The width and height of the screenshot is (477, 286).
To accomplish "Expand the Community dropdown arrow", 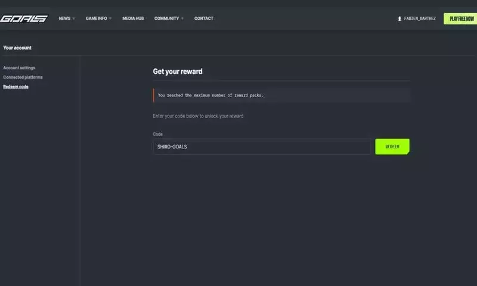I will tap(182, 19).
